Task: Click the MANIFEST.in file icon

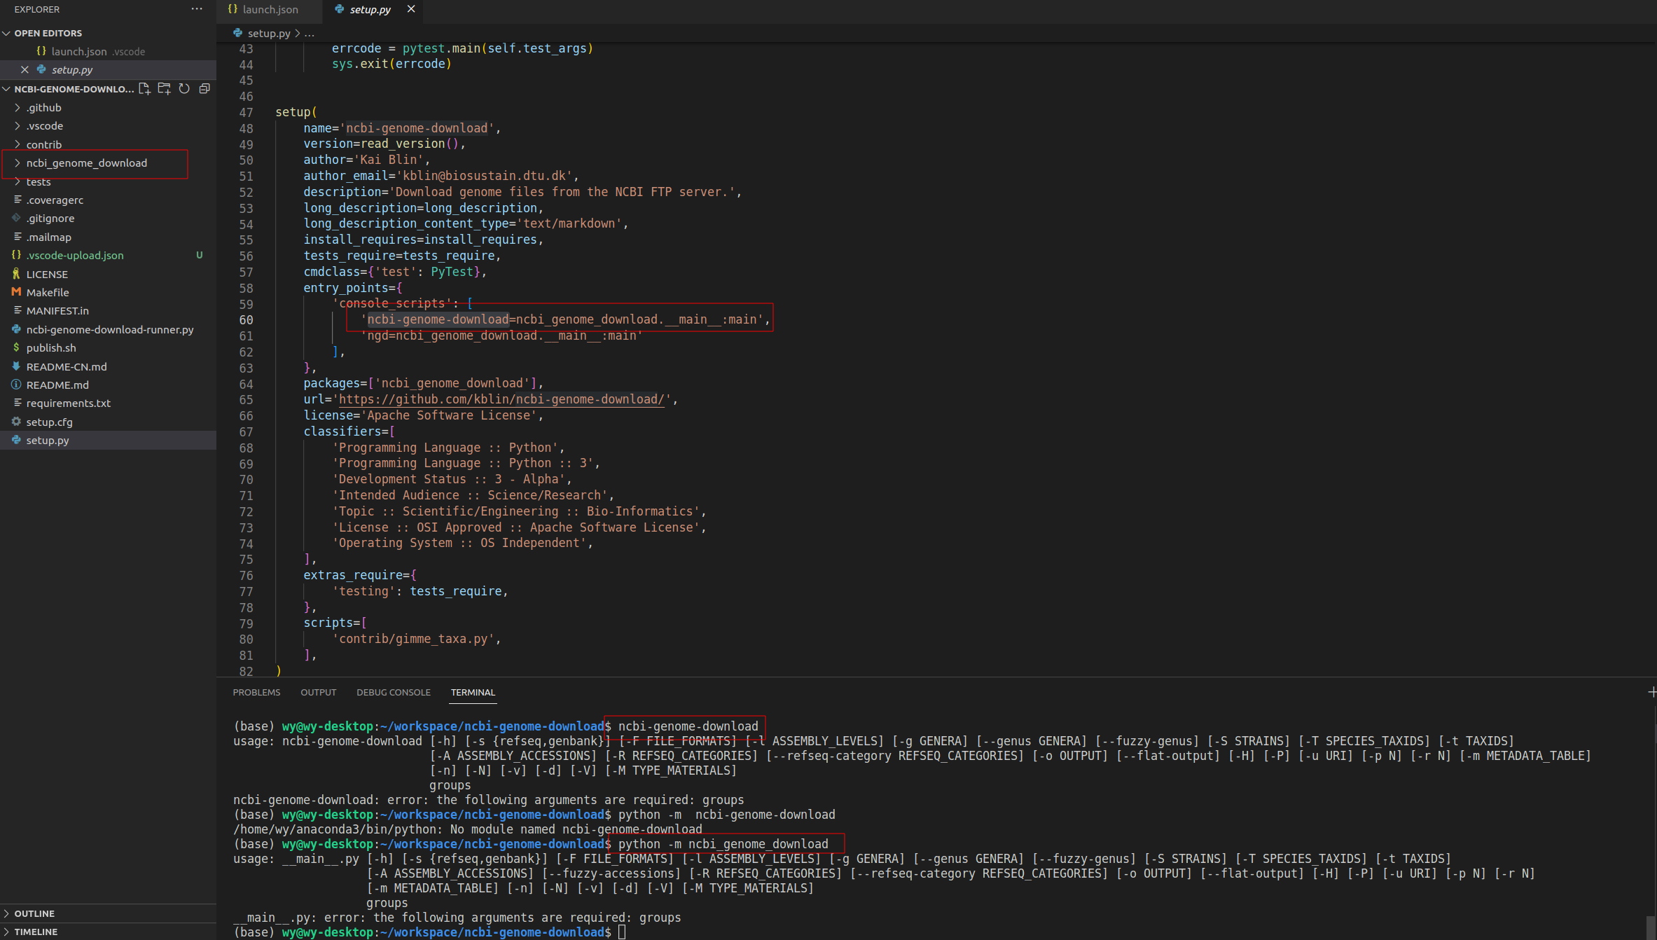Action: [18, 310]
